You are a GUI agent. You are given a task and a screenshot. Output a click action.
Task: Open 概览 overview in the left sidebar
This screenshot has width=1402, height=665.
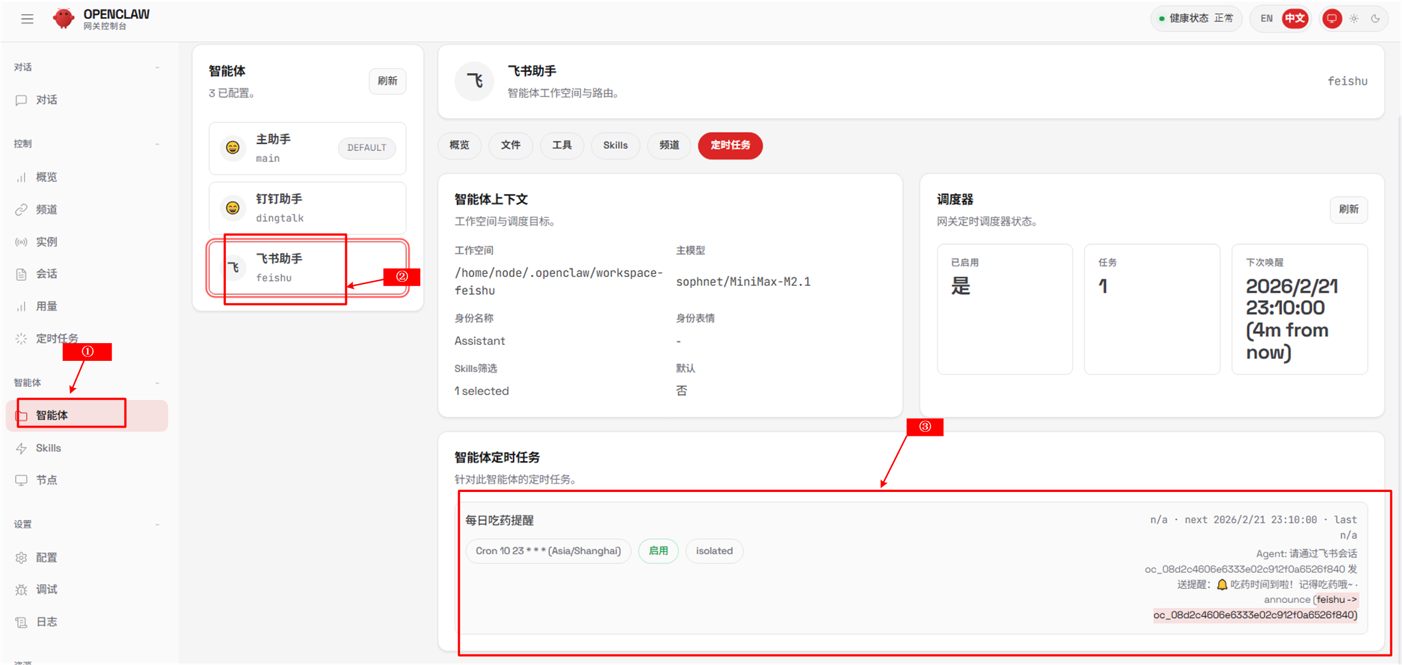point(87,177)
